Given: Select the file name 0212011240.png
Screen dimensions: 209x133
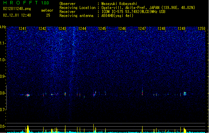Looking at the screenshot, I should point(17,9).
